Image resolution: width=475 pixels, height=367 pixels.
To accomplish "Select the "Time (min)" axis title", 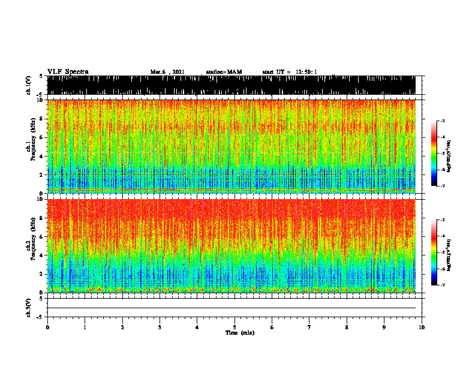I will [x=240, y=333].
